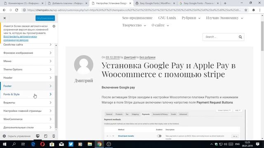Image resolution: width=264 pixels, height=148 pixels.
Task: Open the Меню section
Action: click(x=27, y=61)
